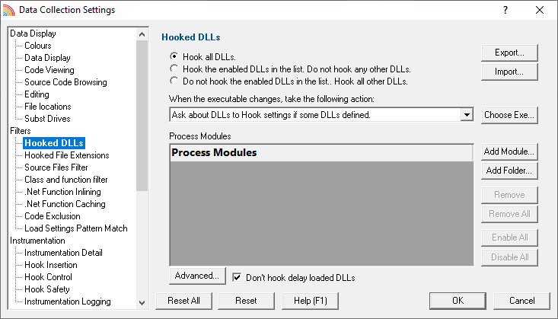The width and height of the screenshot is (558, 319).
Task: Go to the Hook Safety settings
Action: tap(47, 289)
